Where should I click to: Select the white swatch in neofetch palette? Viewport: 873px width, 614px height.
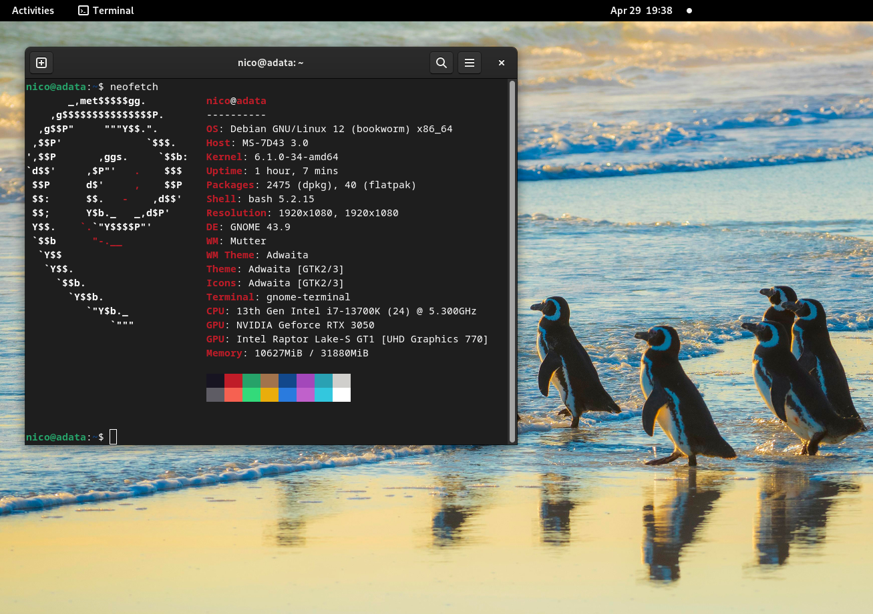tap(341, 394)
